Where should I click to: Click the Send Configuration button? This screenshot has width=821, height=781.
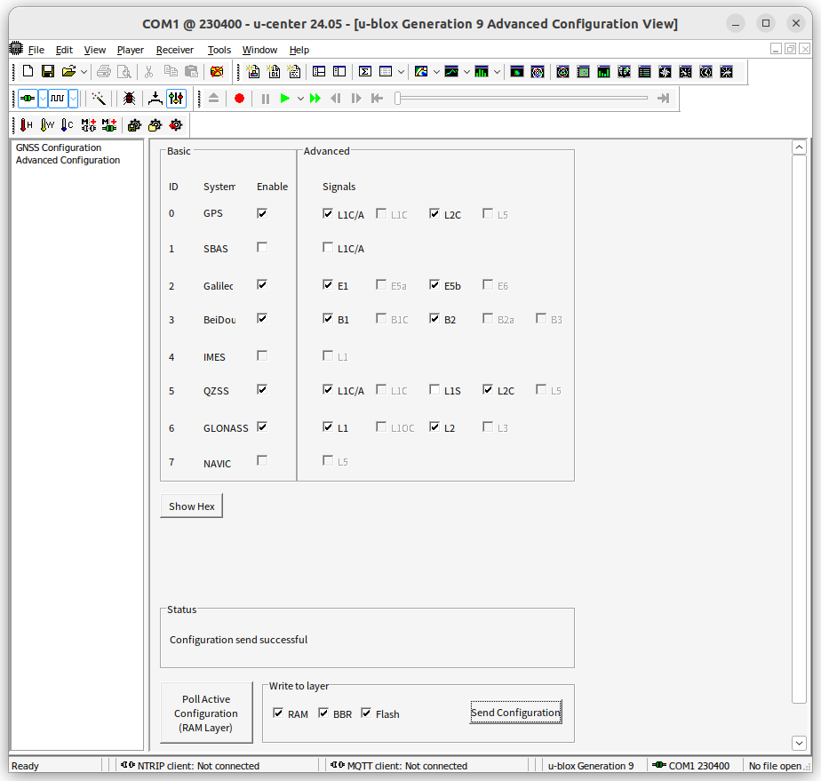pos(515,712)
